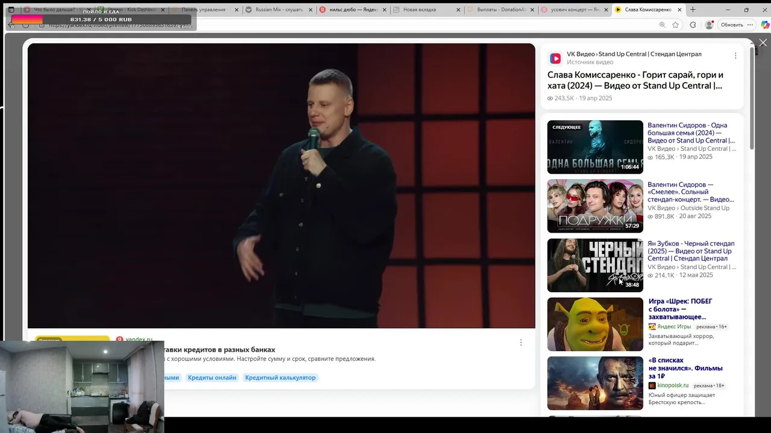Image resolution: width=771 pixels, height=433 pixels.
Task: Open the Слава Комиссаренко - Горит сарай video title
Action: pyautogui.click(x=635, y=80)
